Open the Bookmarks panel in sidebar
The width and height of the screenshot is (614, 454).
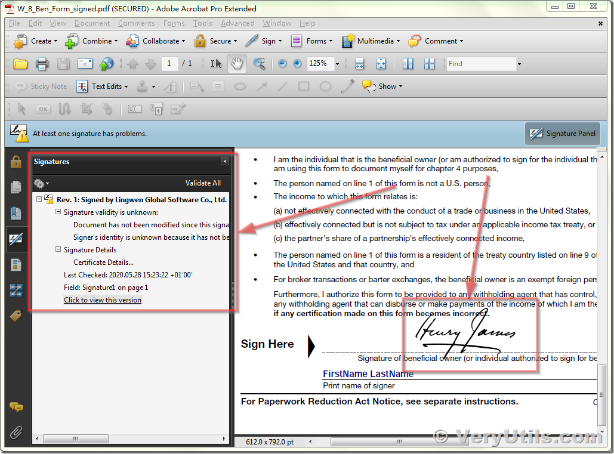16,213
